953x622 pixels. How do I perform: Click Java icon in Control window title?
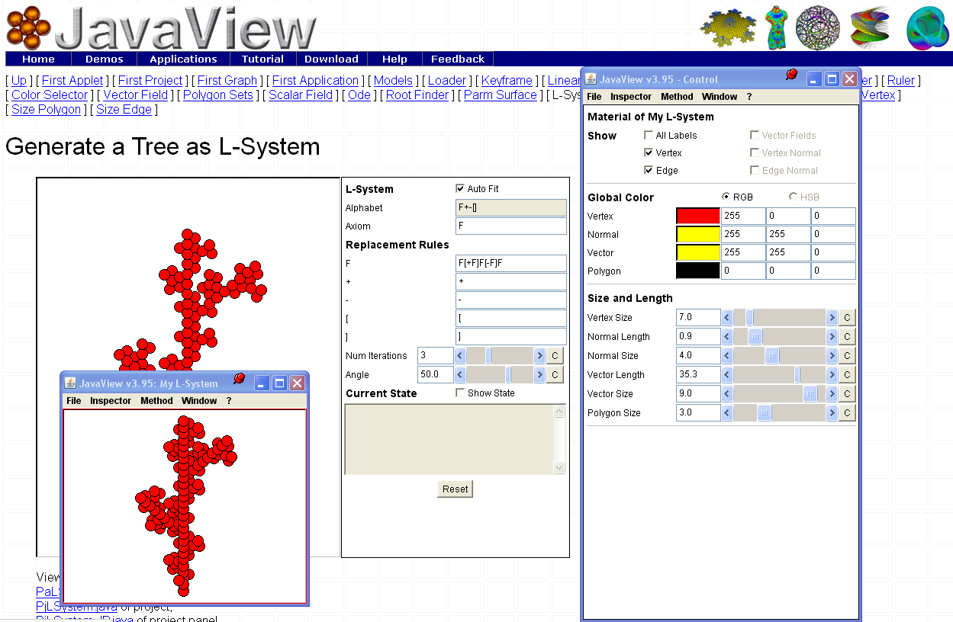pos(590,79)
